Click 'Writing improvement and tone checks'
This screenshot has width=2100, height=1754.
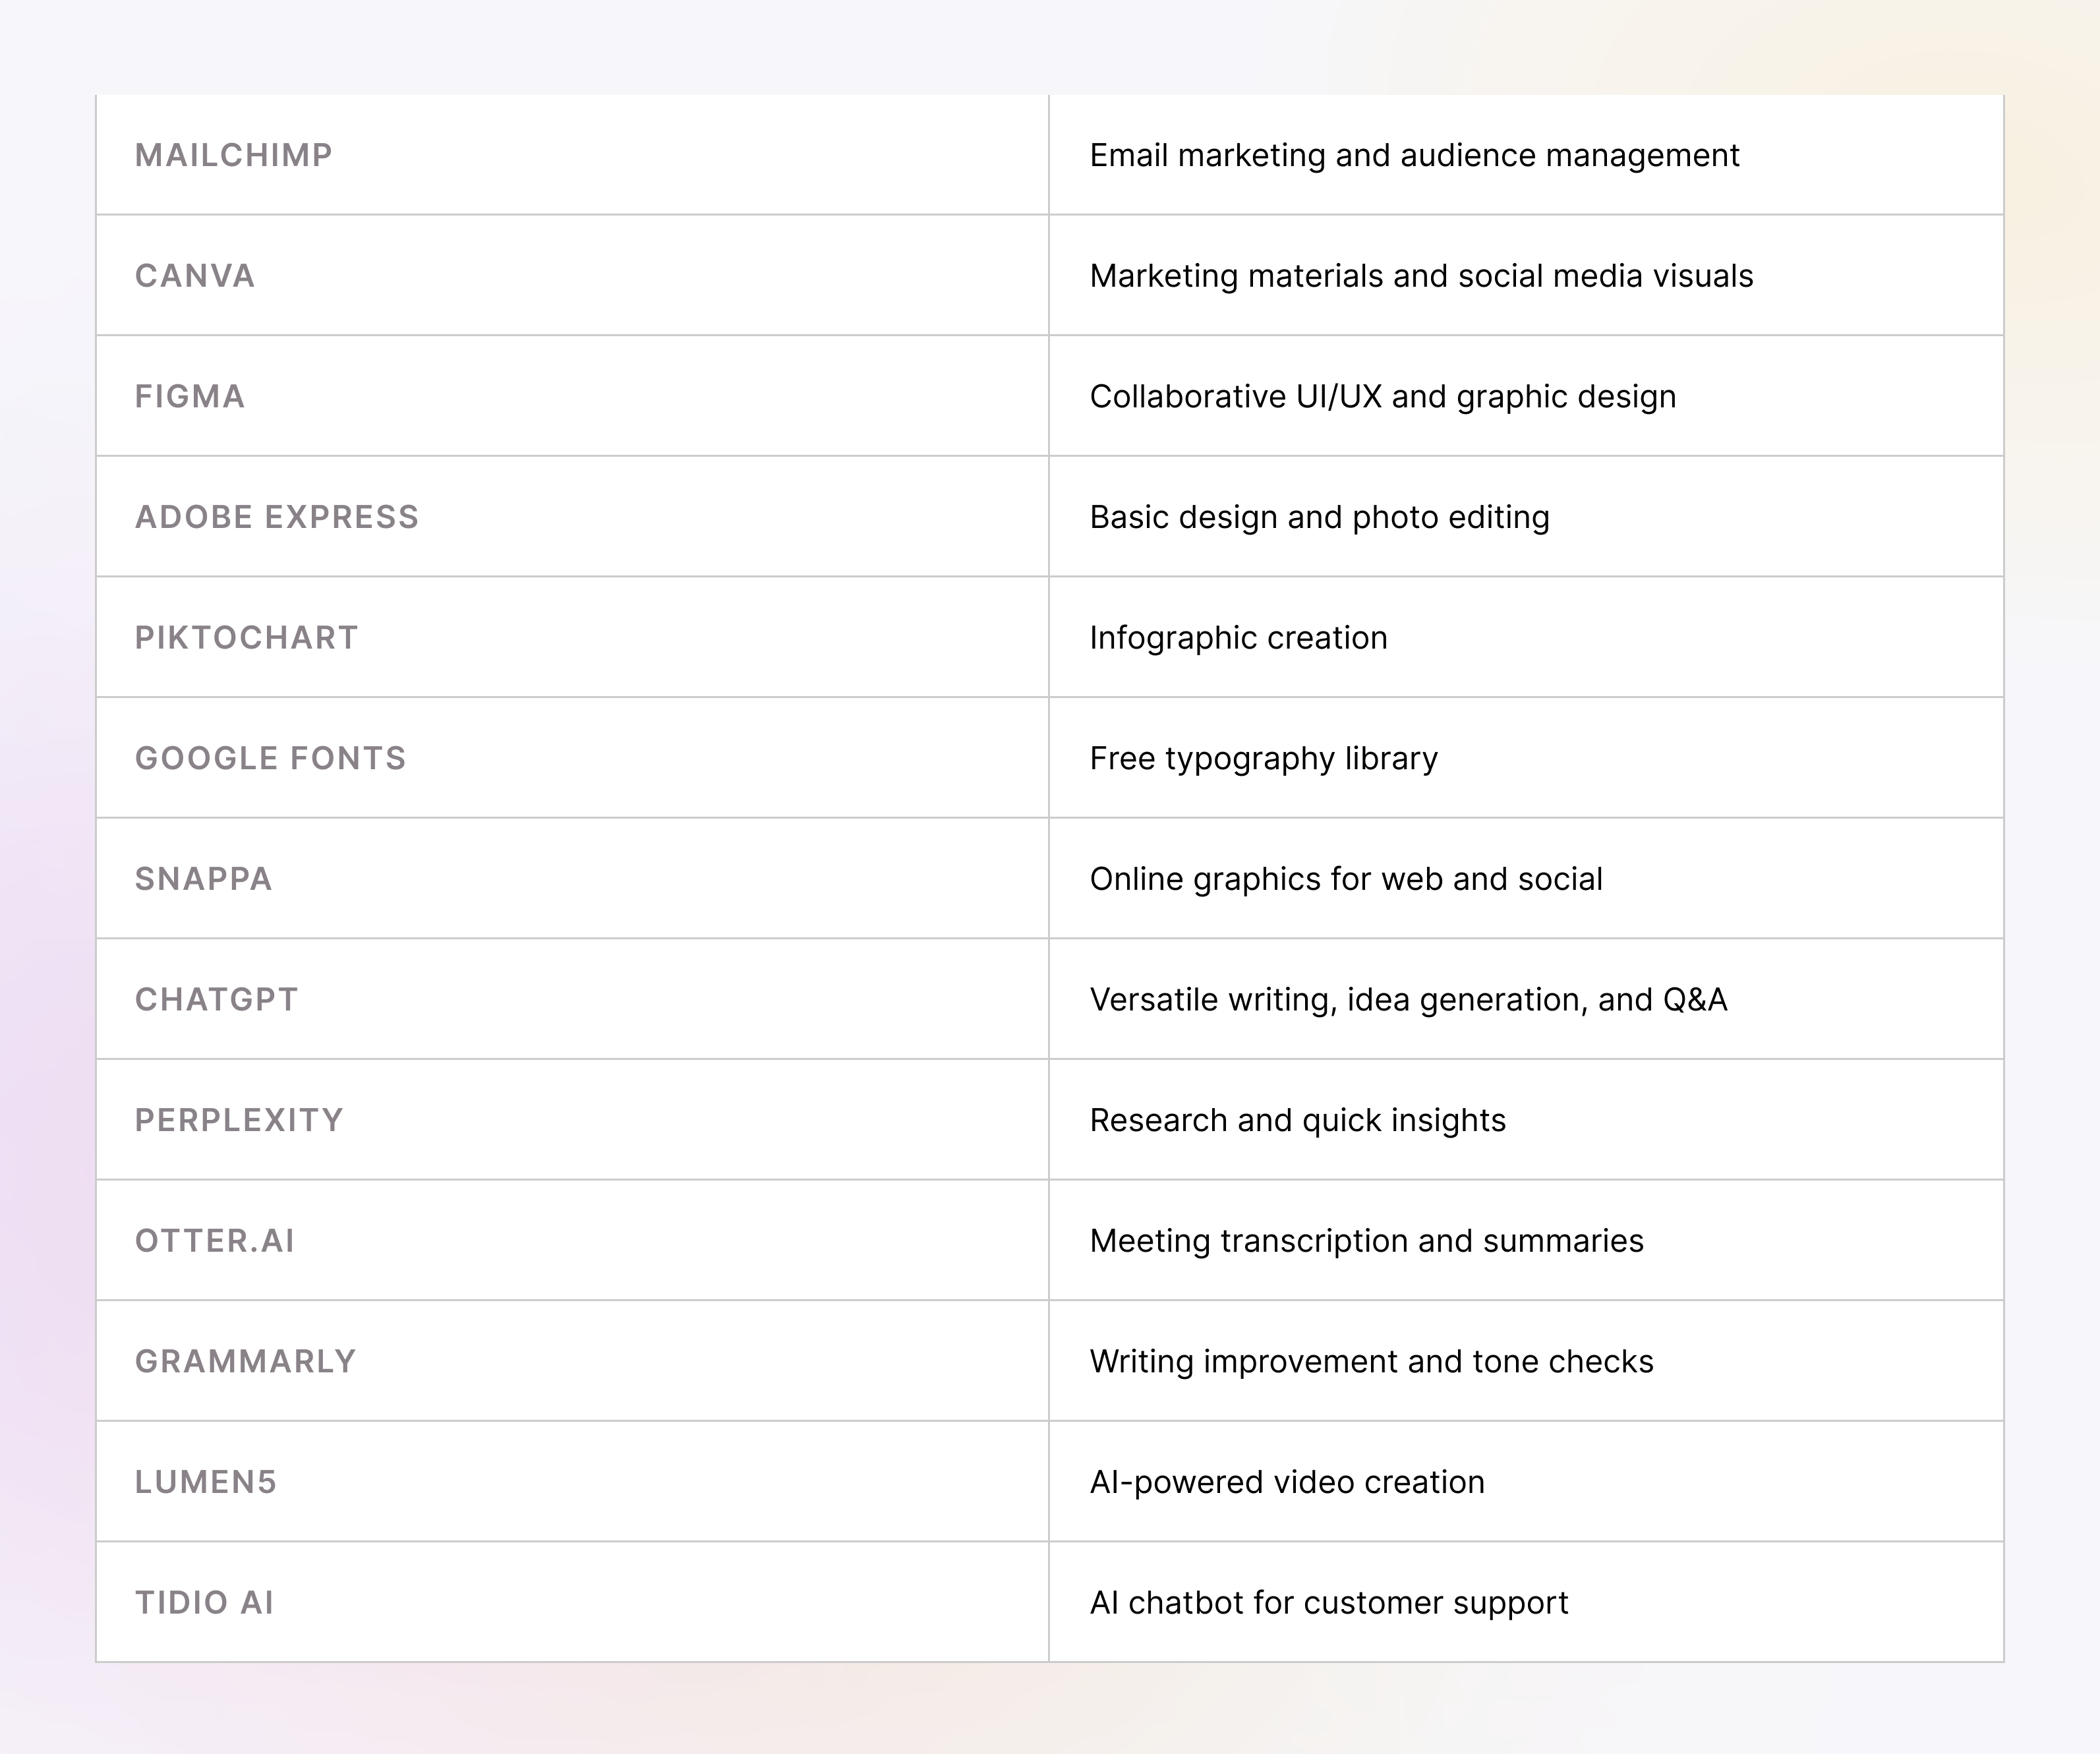coord(1372,1362)
